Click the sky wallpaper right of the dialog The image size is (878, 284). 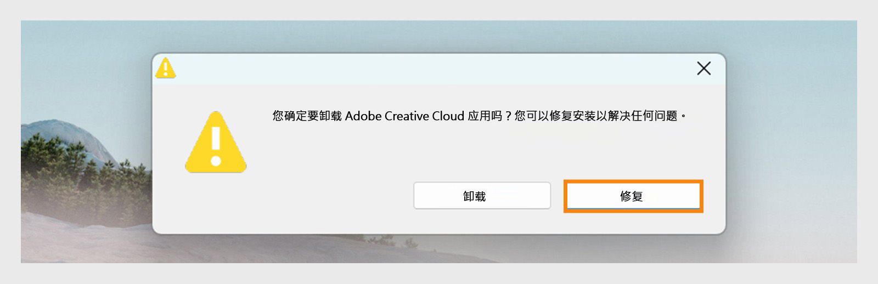pos(790,110)
